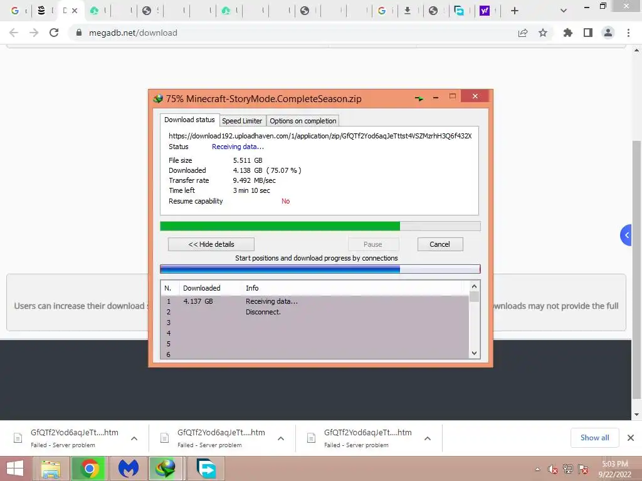Click the scroll down arrow of connections list
This screenshot has height=481, width=642.
474,353
